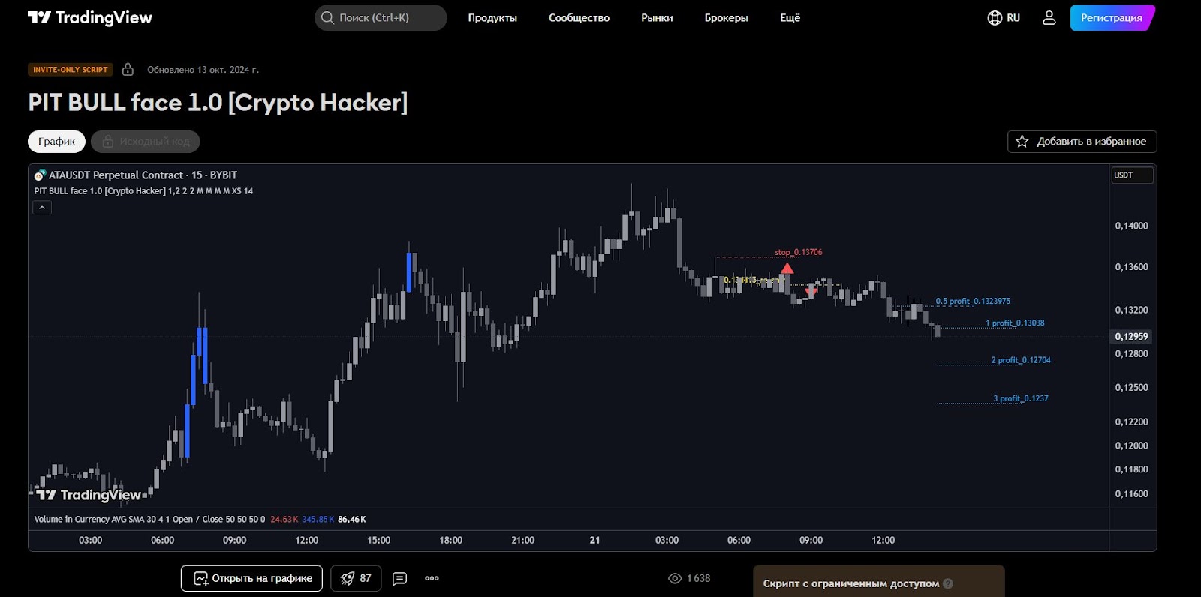Click the 0,12800 price axis label
This screenshot has width=1201, height=597.
point(1131,353)
